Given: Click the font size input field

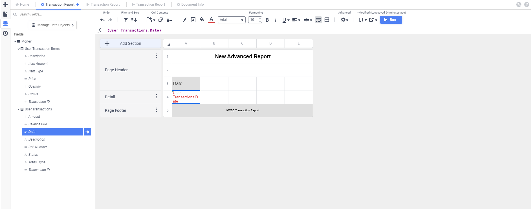Looking at the screenshot, I should click(253, 20).
